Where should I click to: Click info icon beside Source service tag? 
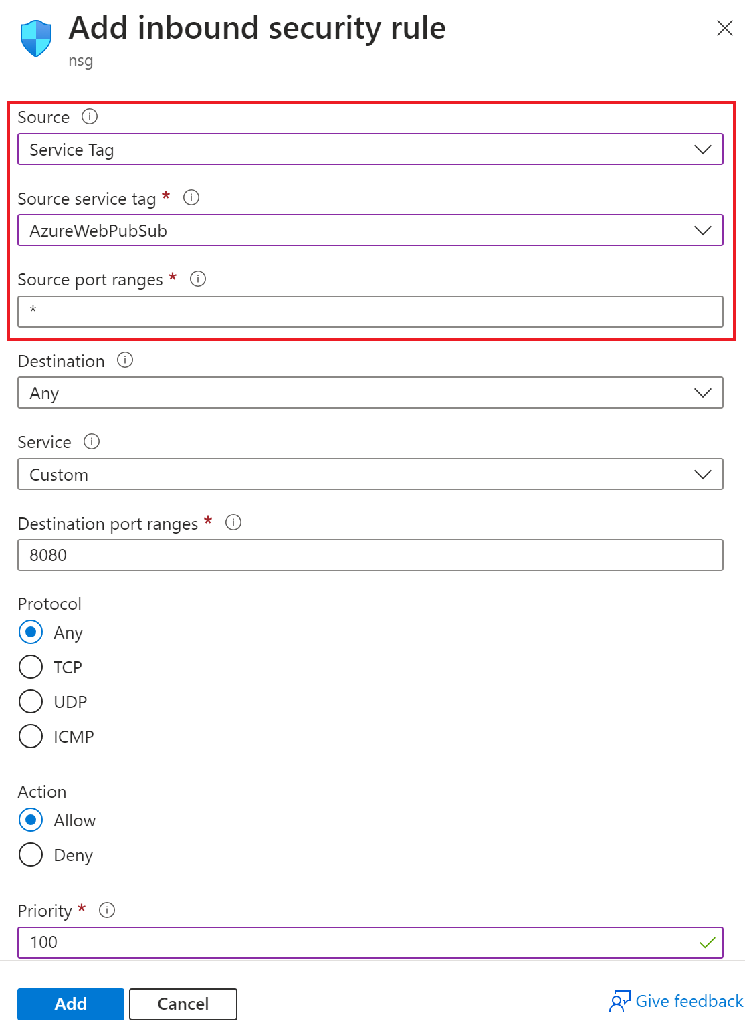click(x=191, y=198)
